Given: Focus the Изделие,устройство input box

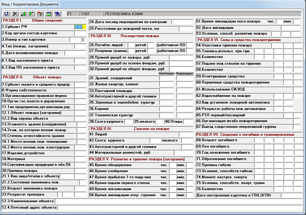Looking at the screenshot, I should tap(80, 153).
